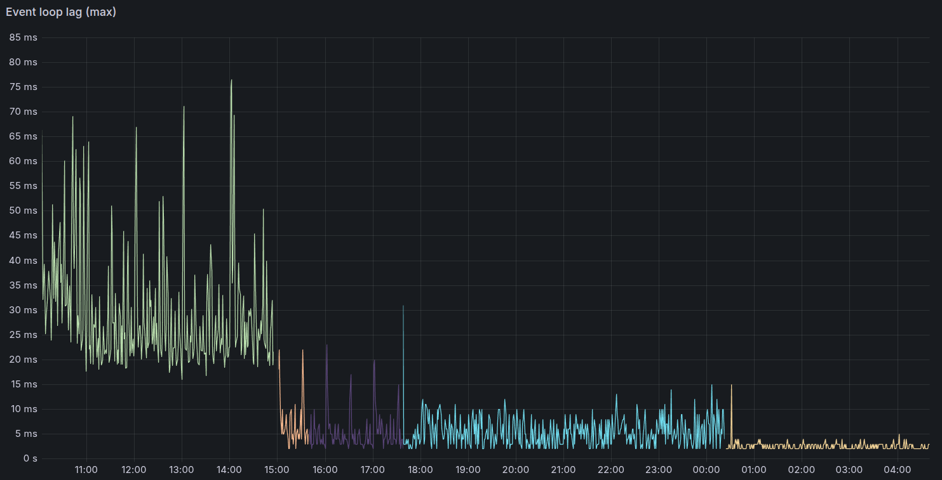Click the tallest green spike near 14:00

point(232,81)
